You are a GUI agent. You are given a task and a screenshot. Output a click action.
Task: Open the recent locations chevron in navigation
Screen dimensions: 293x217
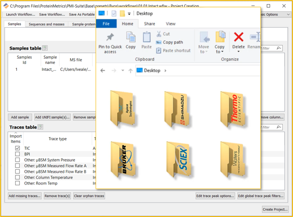tap(122, 70)
